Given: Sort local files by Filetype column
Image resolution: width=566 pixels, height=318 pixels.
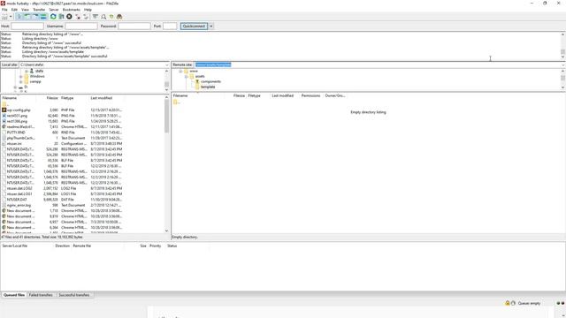Looking at the screenshot, I should tap(67, 98).
